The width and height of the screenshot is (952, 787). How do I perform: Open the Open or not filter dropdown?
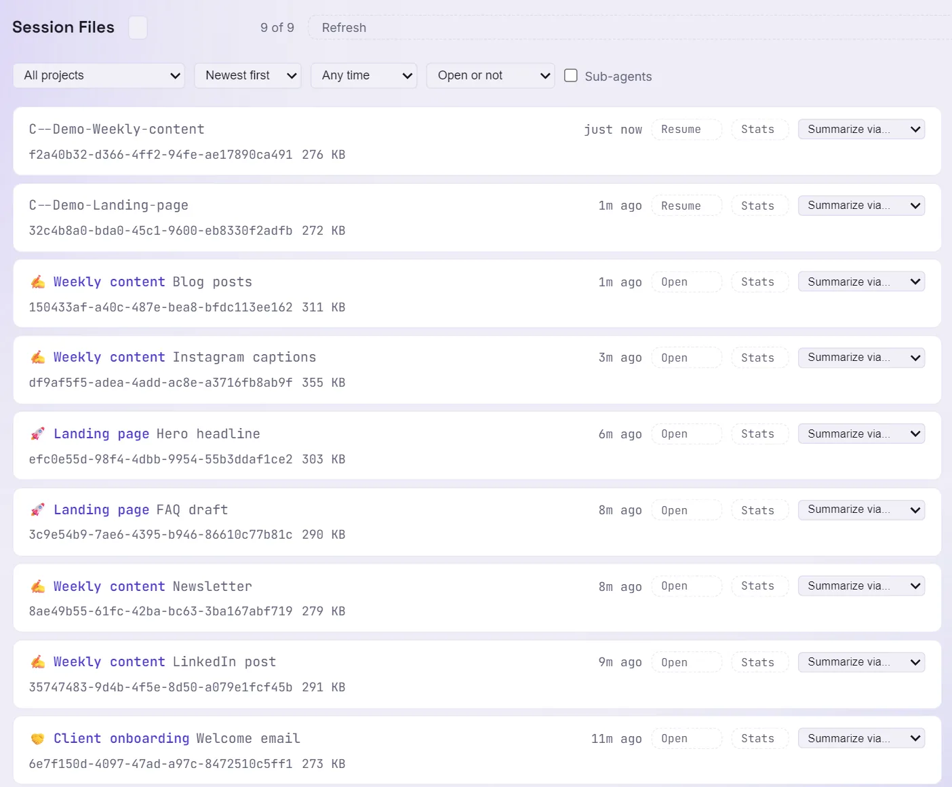490,75
